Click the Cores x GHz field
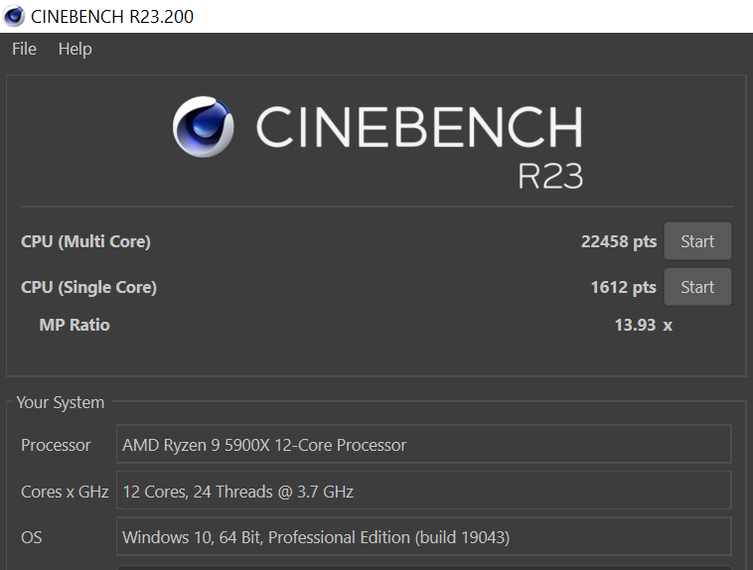 point(423,491)
